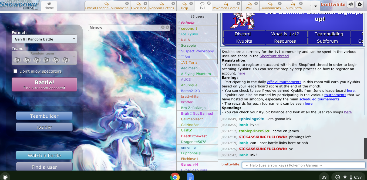Viewport: 367px width, 180px height.
Task: Open the Chrome OS launcher
Action: pos(5,177)
